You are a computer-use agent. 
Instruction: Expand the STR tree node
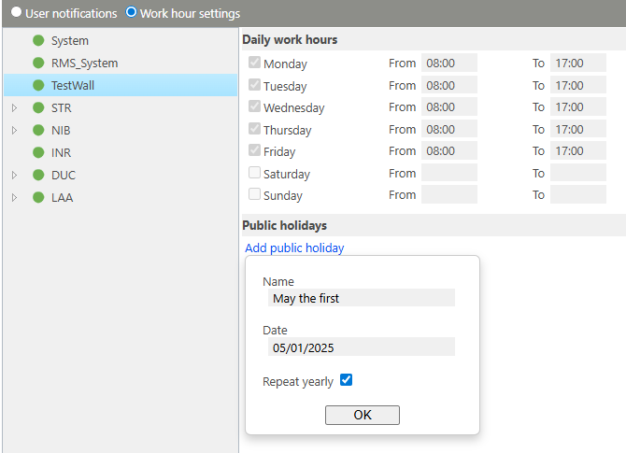coord(14,107)
